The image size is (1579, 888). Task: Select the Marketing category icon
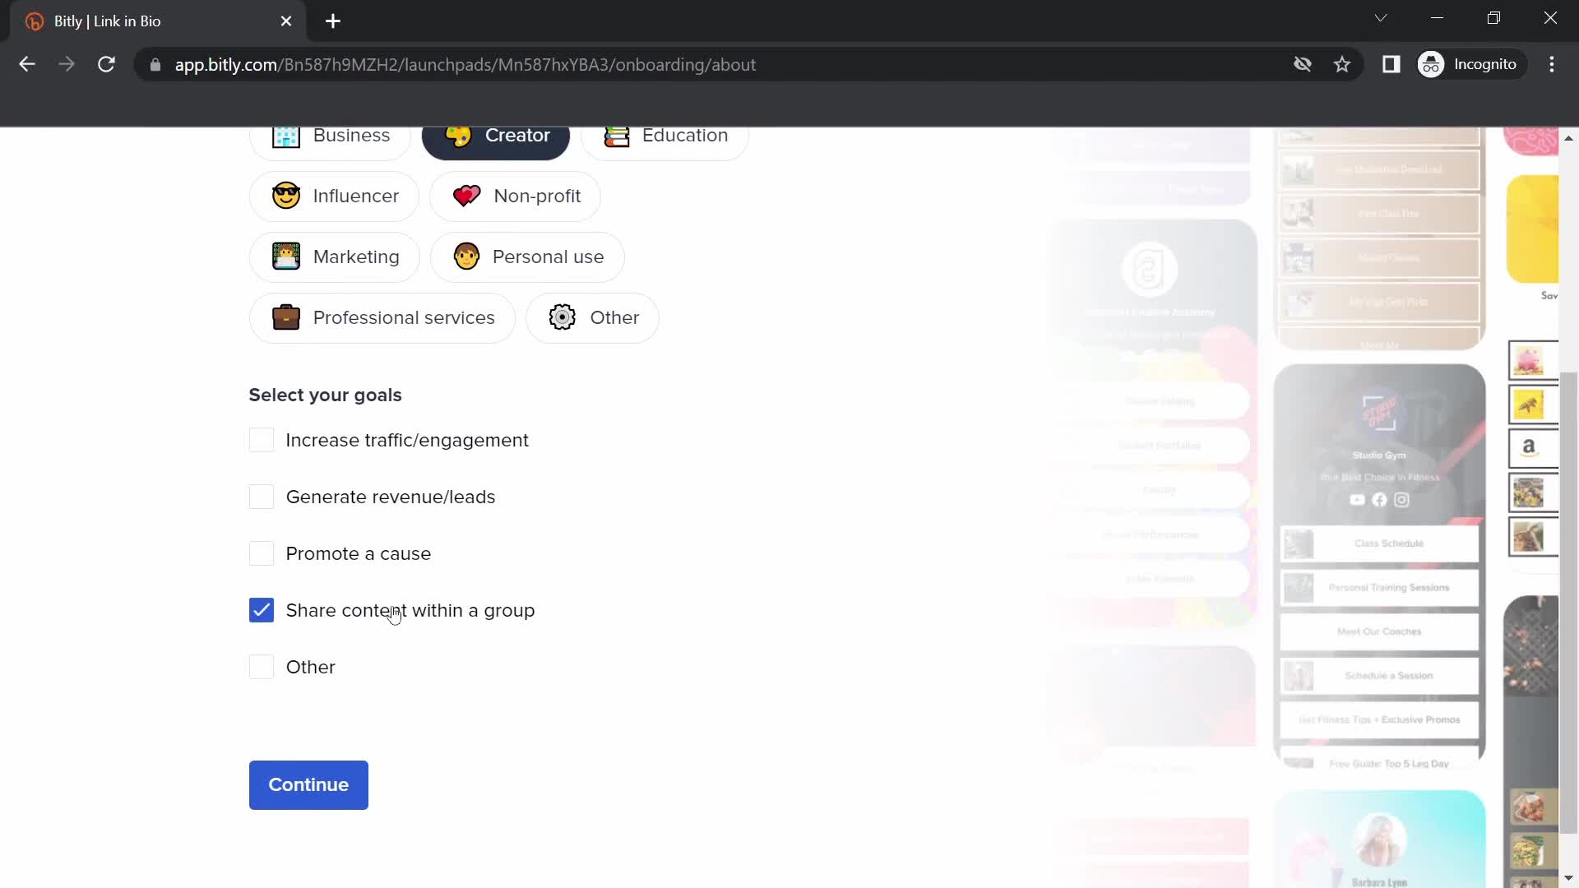(x=285, y=256)
